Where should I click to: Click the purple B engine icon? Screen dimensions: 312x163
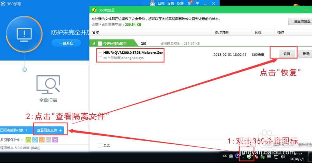(x=55, y=140)
